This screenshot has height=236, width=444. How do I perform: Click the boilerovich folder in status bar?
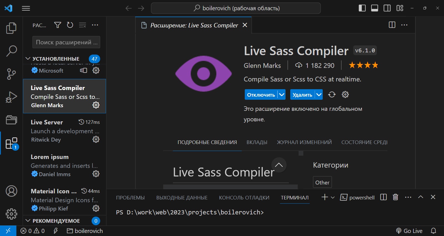tap(85, 231)
